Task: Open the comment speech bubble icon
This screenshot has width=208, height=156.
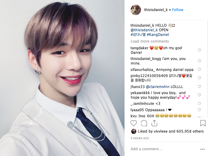Action: click(x=144, y=123)
